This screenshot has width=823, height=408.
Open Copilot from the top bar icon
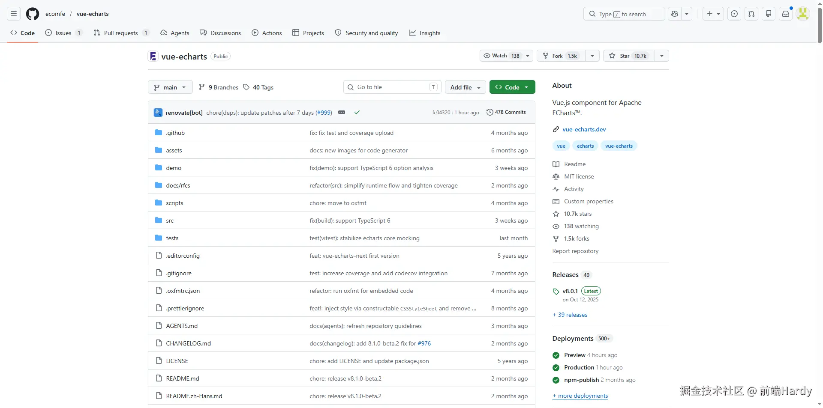[x=674, y=14]
